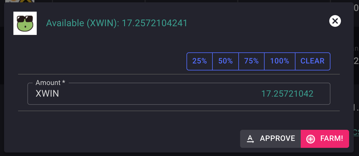Start farming with the FARM! button

[325, 139]
